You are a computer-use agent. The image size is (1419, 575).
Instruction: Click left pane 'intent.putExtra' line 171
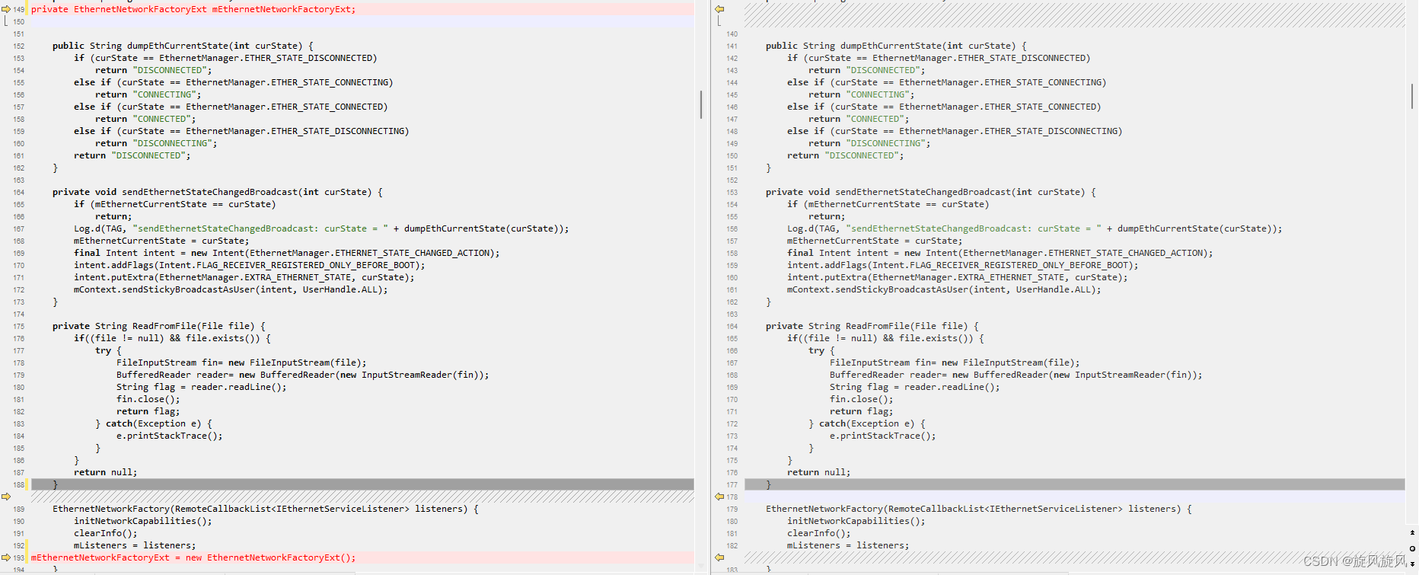tap(244, 277)
